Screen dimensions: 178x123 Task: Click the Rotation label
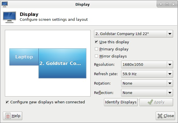102,83
